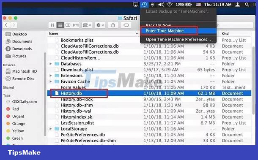The height and width of the screenshot is (160, 258).
Task: Switch Finder to cover flow view
Action: (76, 25)
